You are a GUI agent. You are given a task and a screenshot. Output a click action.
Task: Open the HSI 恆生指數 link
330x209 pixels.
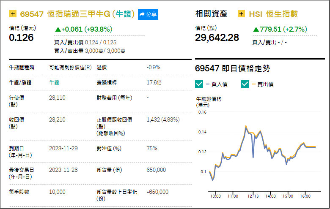[x=273, y=14]
